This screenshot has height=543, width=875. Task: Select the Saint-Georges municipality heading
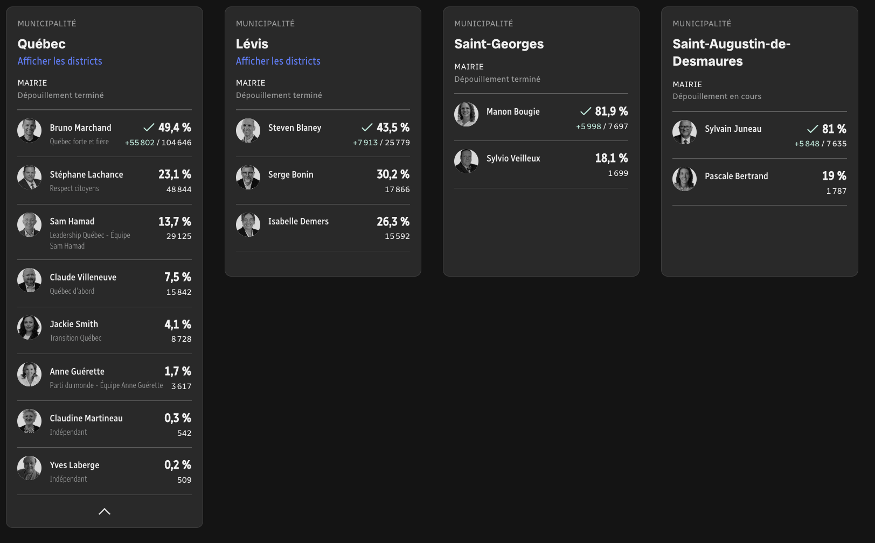pos(498,44)
